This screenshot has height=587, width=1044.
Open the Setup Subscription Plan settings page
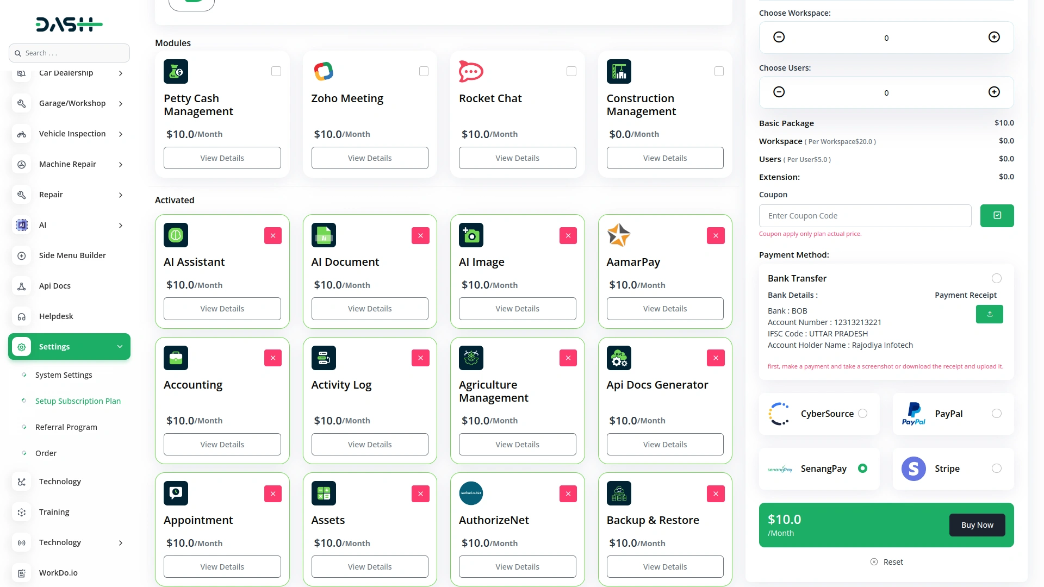tap(78, 401)
